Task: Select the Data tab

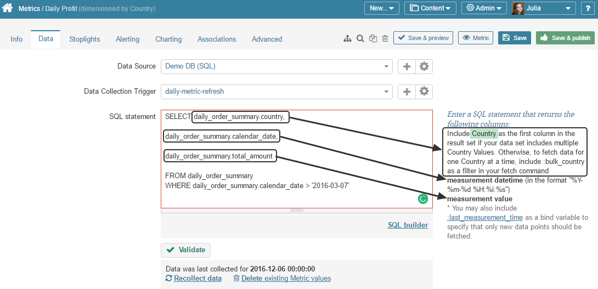Action: click(46, 39)
